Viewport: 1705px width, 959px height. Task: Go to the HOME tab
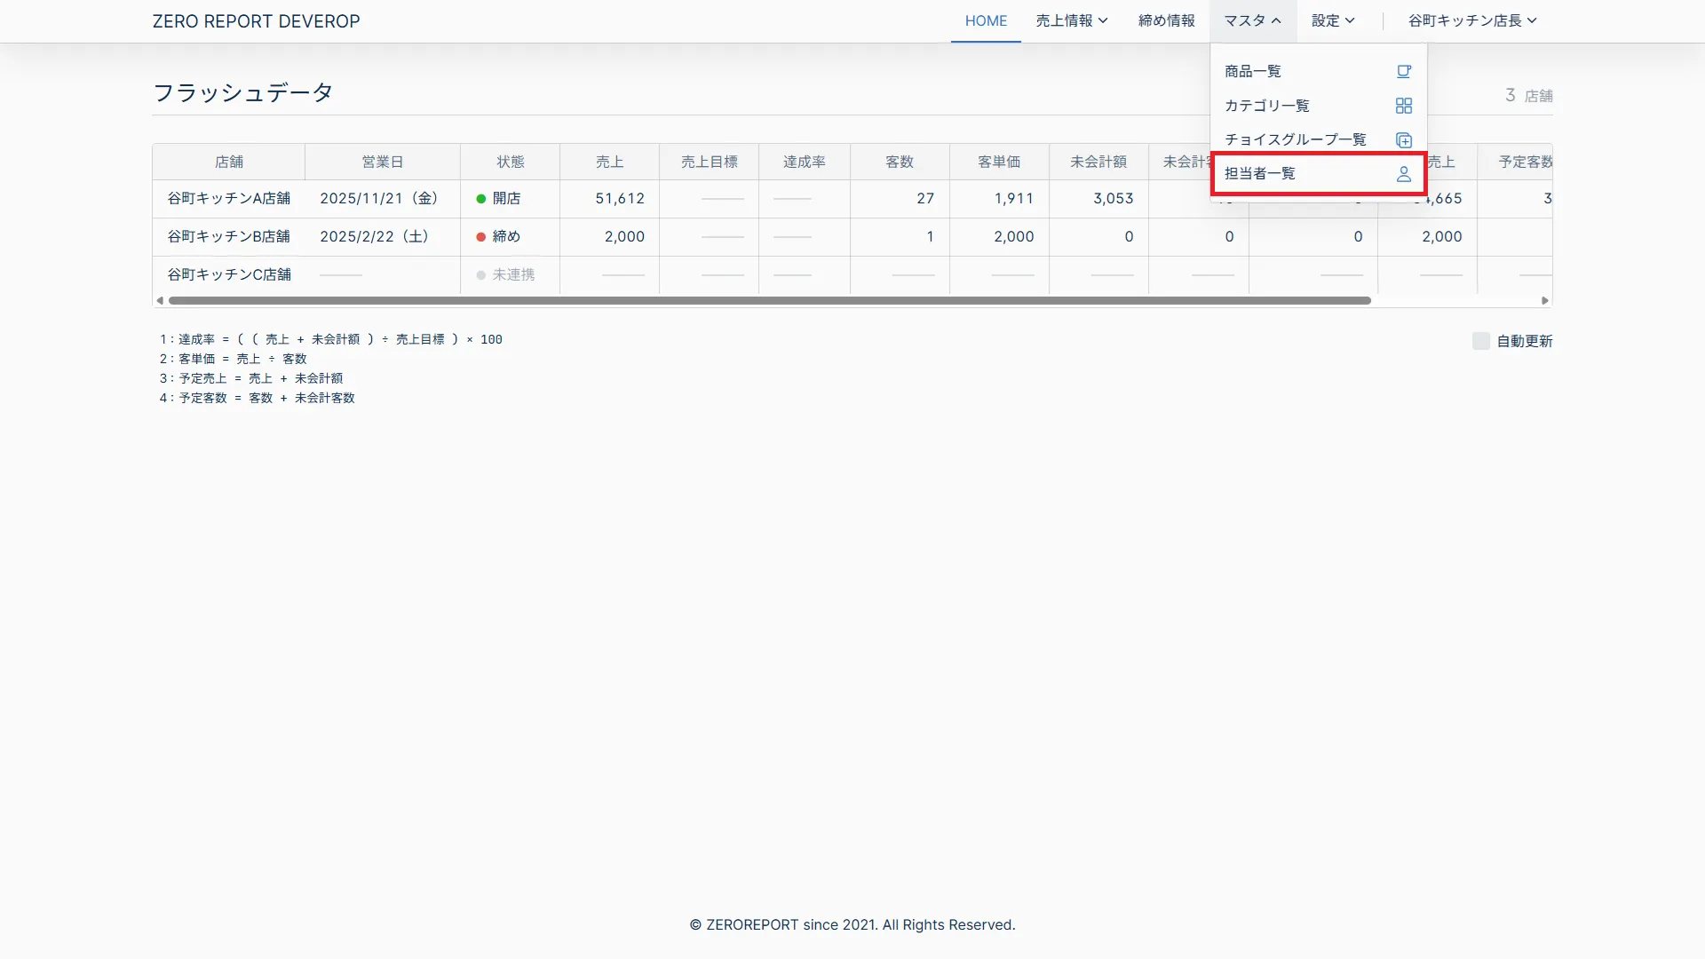point(986,20)
